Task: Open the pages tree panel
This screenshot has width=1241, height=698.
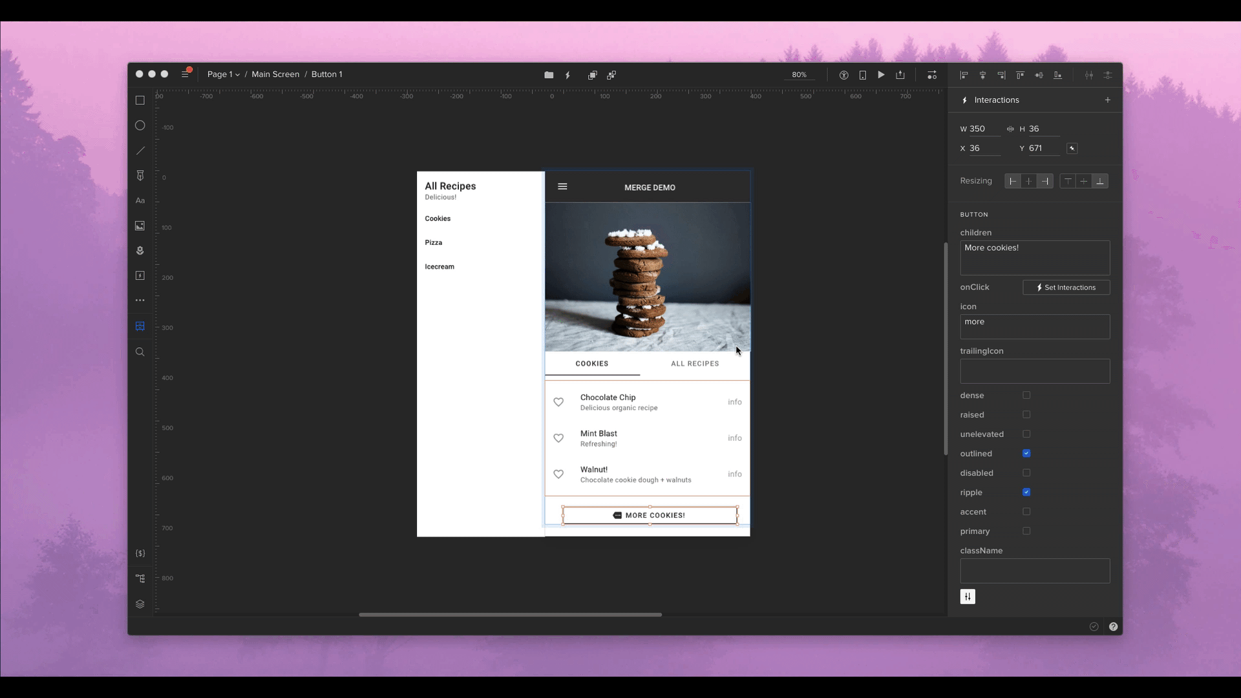Action: click(140, 578)
